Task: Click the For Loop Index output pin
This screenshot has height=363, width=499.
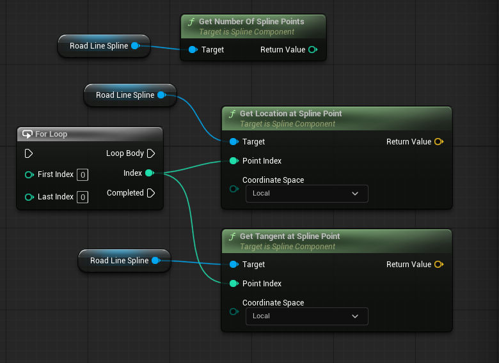Action: point(149,173)
